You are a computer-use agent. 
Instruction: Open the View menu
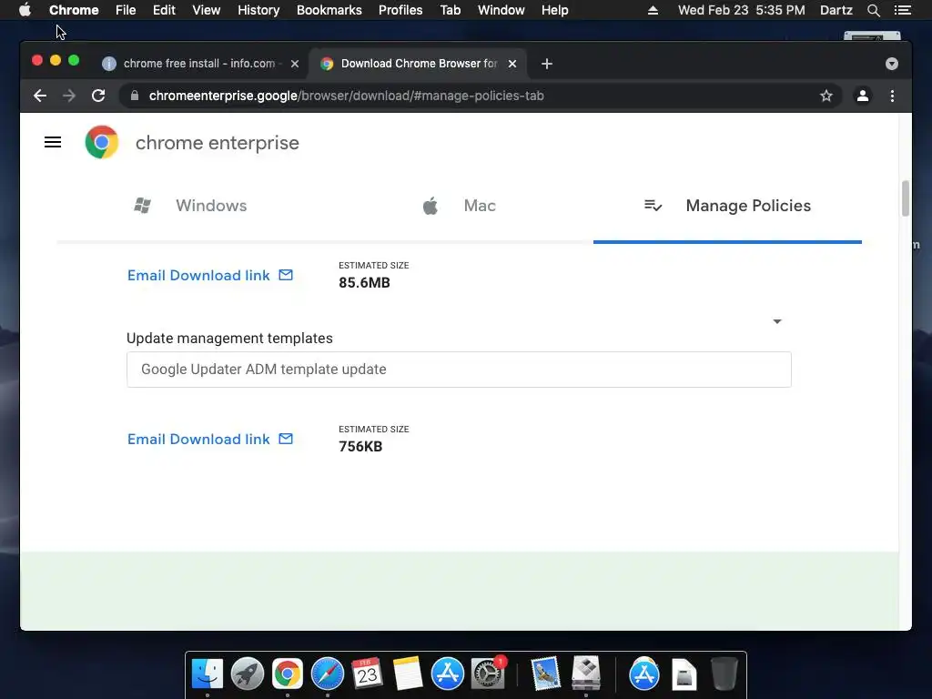[207, 10]
